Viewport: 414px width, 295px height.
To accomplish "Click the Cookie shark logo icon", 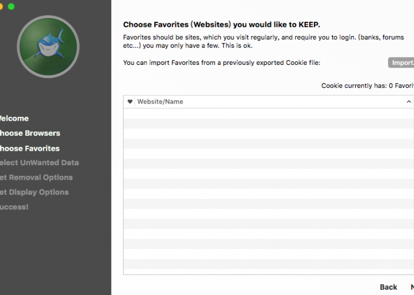I will point(48,47).
